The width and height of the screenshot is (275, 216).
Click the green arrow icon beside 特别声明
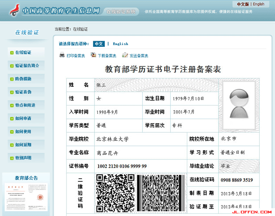(11, 158)
